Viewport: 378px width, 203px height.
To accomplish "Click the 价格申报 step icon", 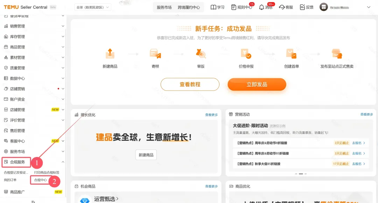I will tap(246, 54).
